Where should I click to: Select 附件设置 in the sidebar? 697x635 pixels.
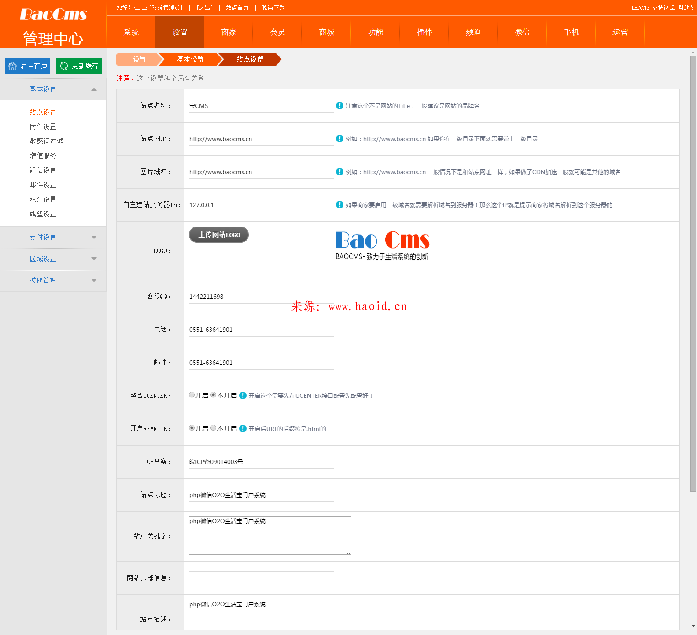(x=43, y=126)
